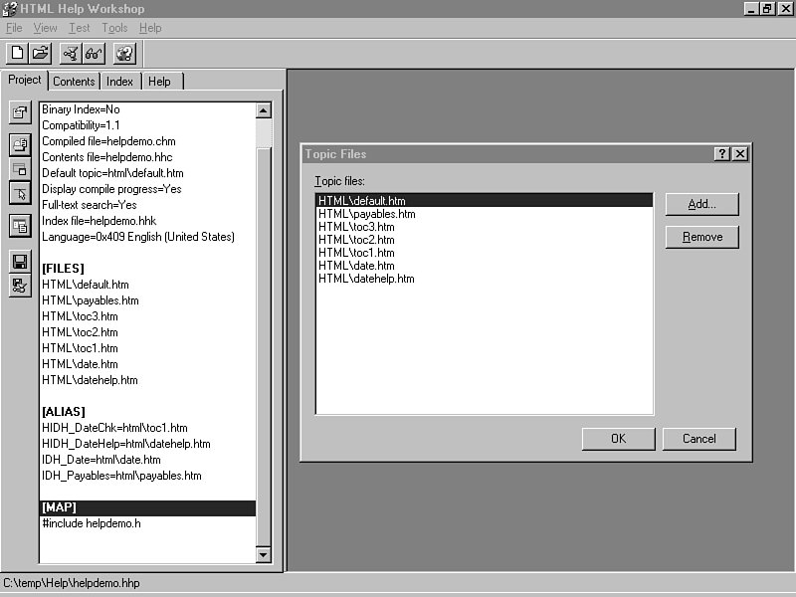This screenshot has width=796, height=597.
Task: Click the New file toolbar icon
Action: [x=17, y=54]
